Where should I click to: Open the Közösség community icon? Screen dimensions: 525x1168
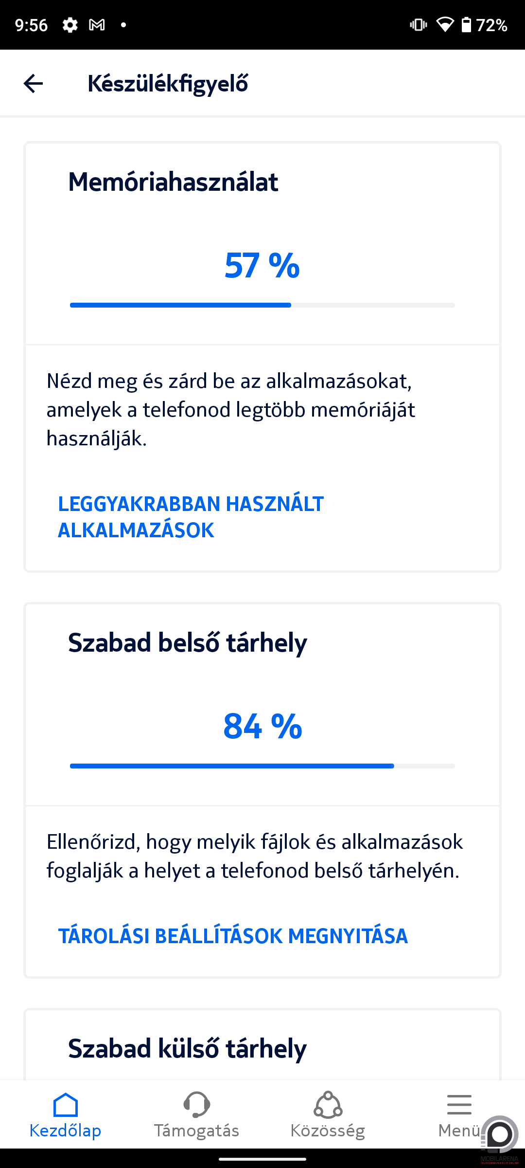(328, 1104)
